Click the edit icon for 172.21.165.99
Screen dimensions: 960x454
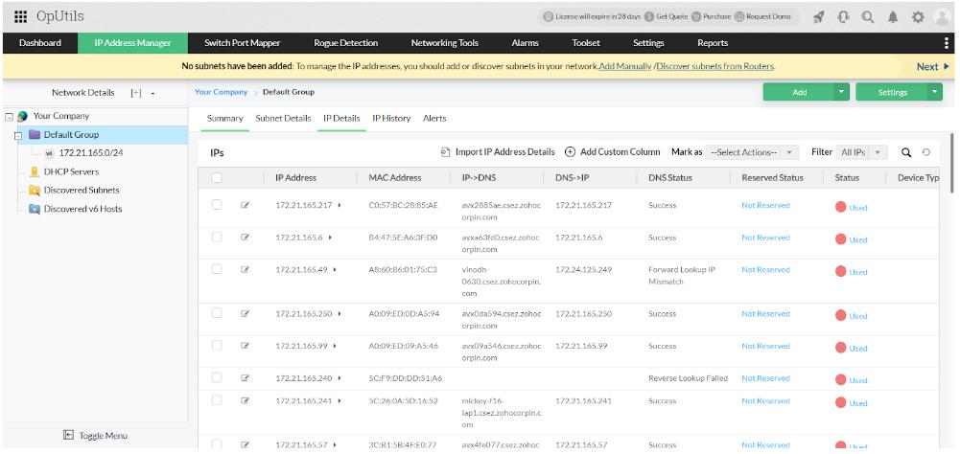click(245, 346)
